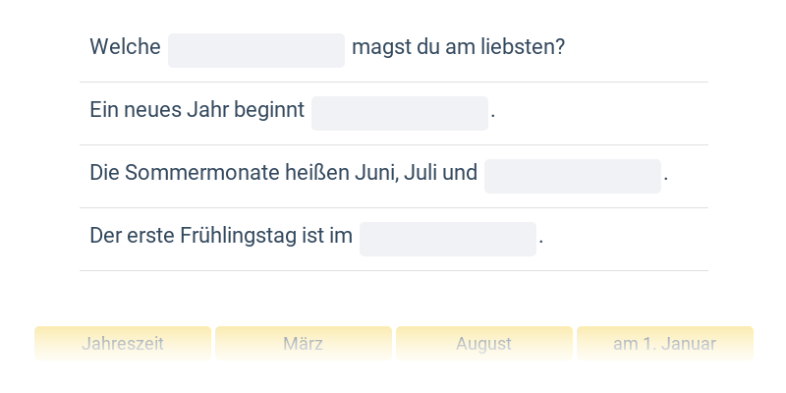Click the blank after "Welche"

click(256, 50)
